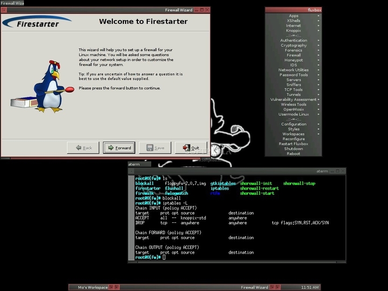This screenshot has height=291, width=388.
Task: Select Reboot in fluxbox menu
Action: (x=294, y=154)
